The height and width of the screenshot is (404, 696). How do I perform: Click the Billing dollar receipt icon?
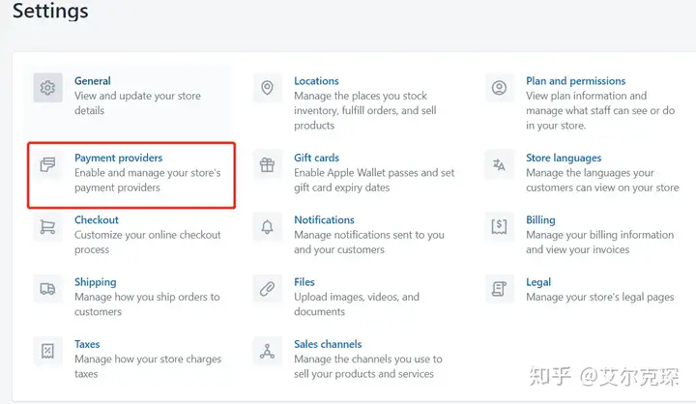click(x=500, y=227)
